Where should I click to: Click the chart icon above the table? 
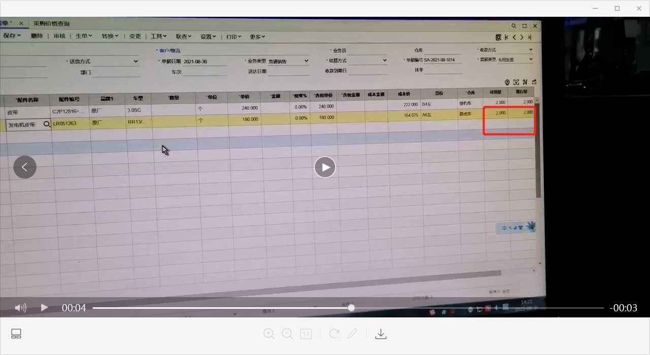click(534, 82)
